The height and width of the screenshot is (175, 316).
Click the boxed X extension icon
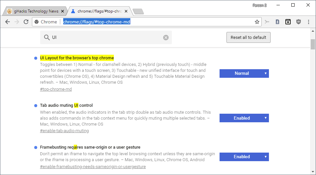coord(288,22)
